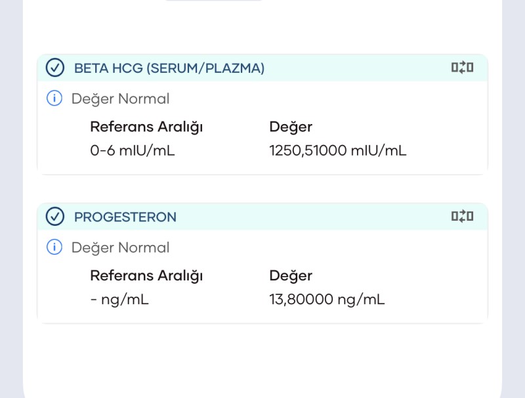Select the "- ng/mL" reference range text

(119, 299)
